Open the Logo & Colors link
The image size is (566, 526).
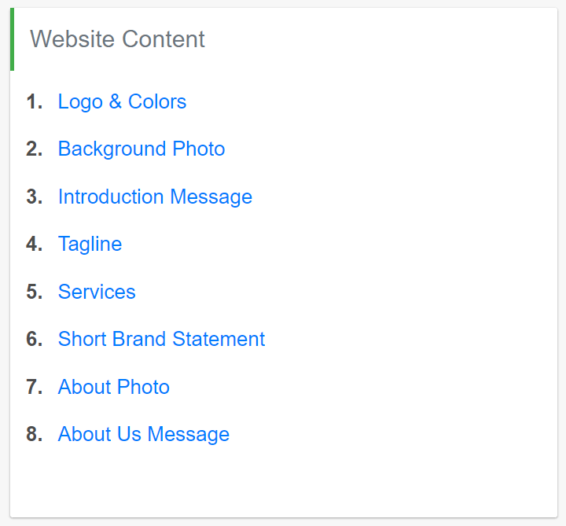[x=122, y=101]
